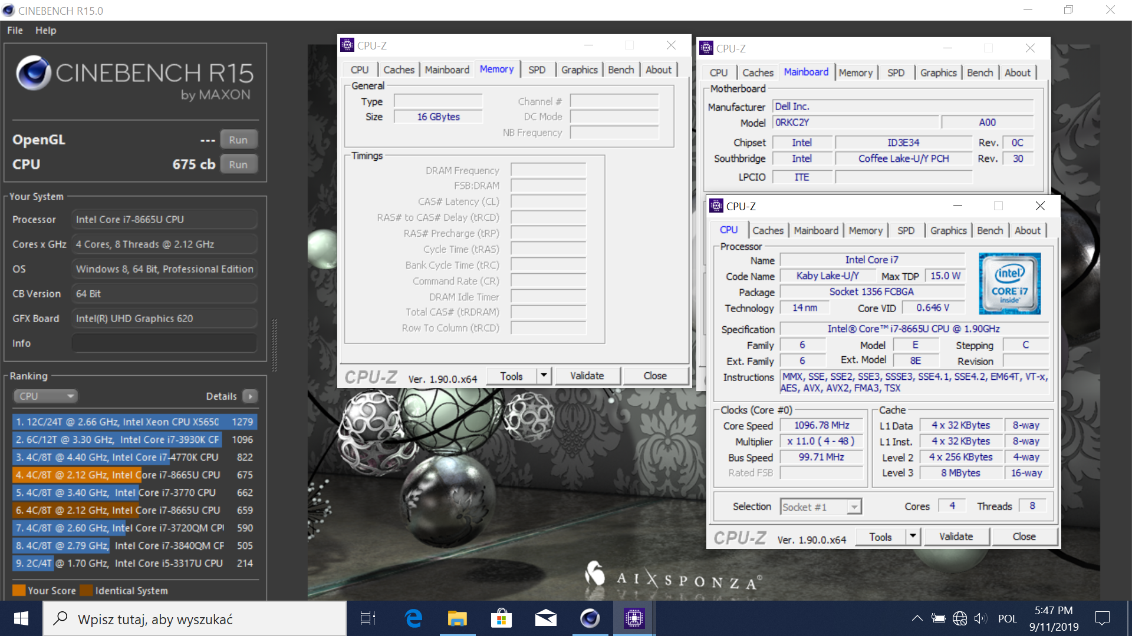
Task: Select ranking row i7-8665U score 675
Action: 134,475
